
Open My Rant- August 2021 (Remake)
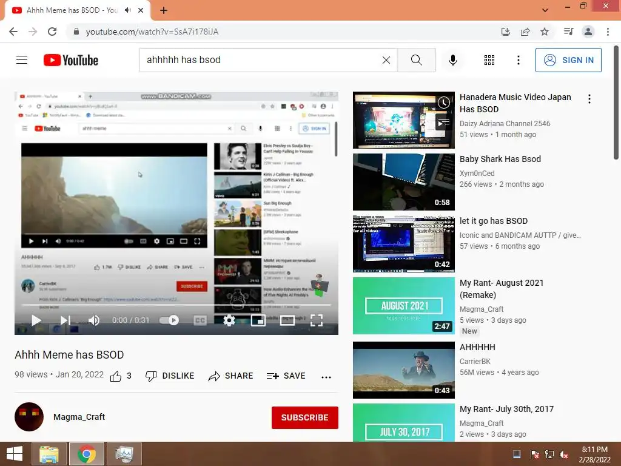tap(502, 289)
